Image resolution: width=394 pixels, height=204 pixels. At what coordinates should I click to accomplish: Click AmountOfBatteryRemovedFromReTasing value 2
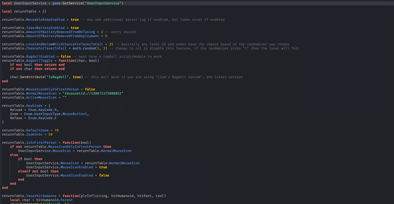102,32
